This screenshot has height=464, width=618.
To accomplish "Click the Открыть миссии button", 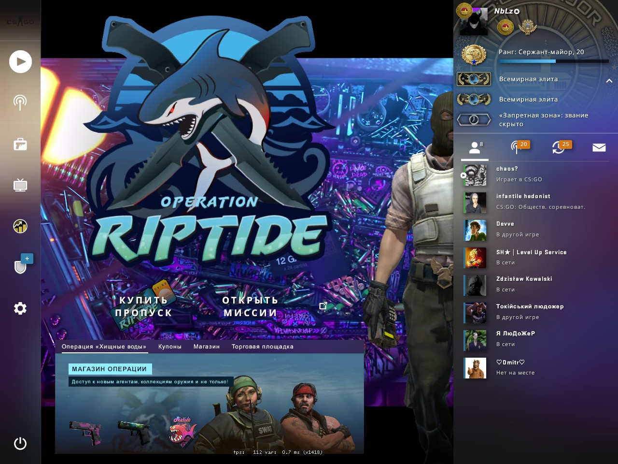I will coord(250,306).
